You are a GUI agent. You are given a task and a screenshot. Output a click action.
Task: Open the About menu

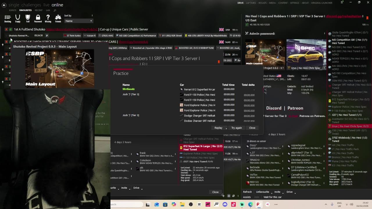tap(305, 3)
